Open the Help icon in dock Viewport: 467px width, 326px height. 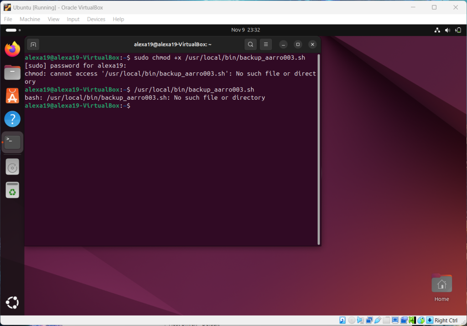[12, 119]
